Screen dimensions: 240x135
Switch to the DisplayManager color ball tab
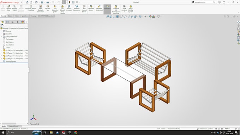23,22
